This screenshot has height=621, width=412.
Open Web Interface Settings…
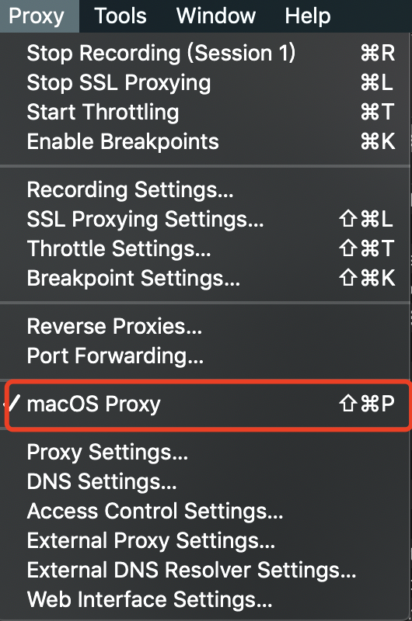coord(205,599)
